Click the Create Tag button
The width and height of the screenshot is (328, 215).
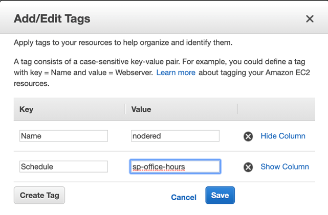[39, 195]
